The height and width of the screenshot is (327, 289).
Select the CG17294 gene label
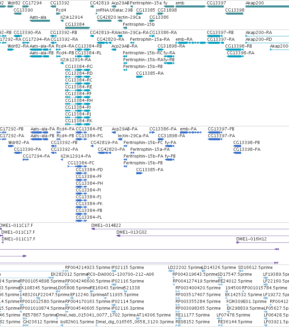pyautogui.click(x=32, y=3)
